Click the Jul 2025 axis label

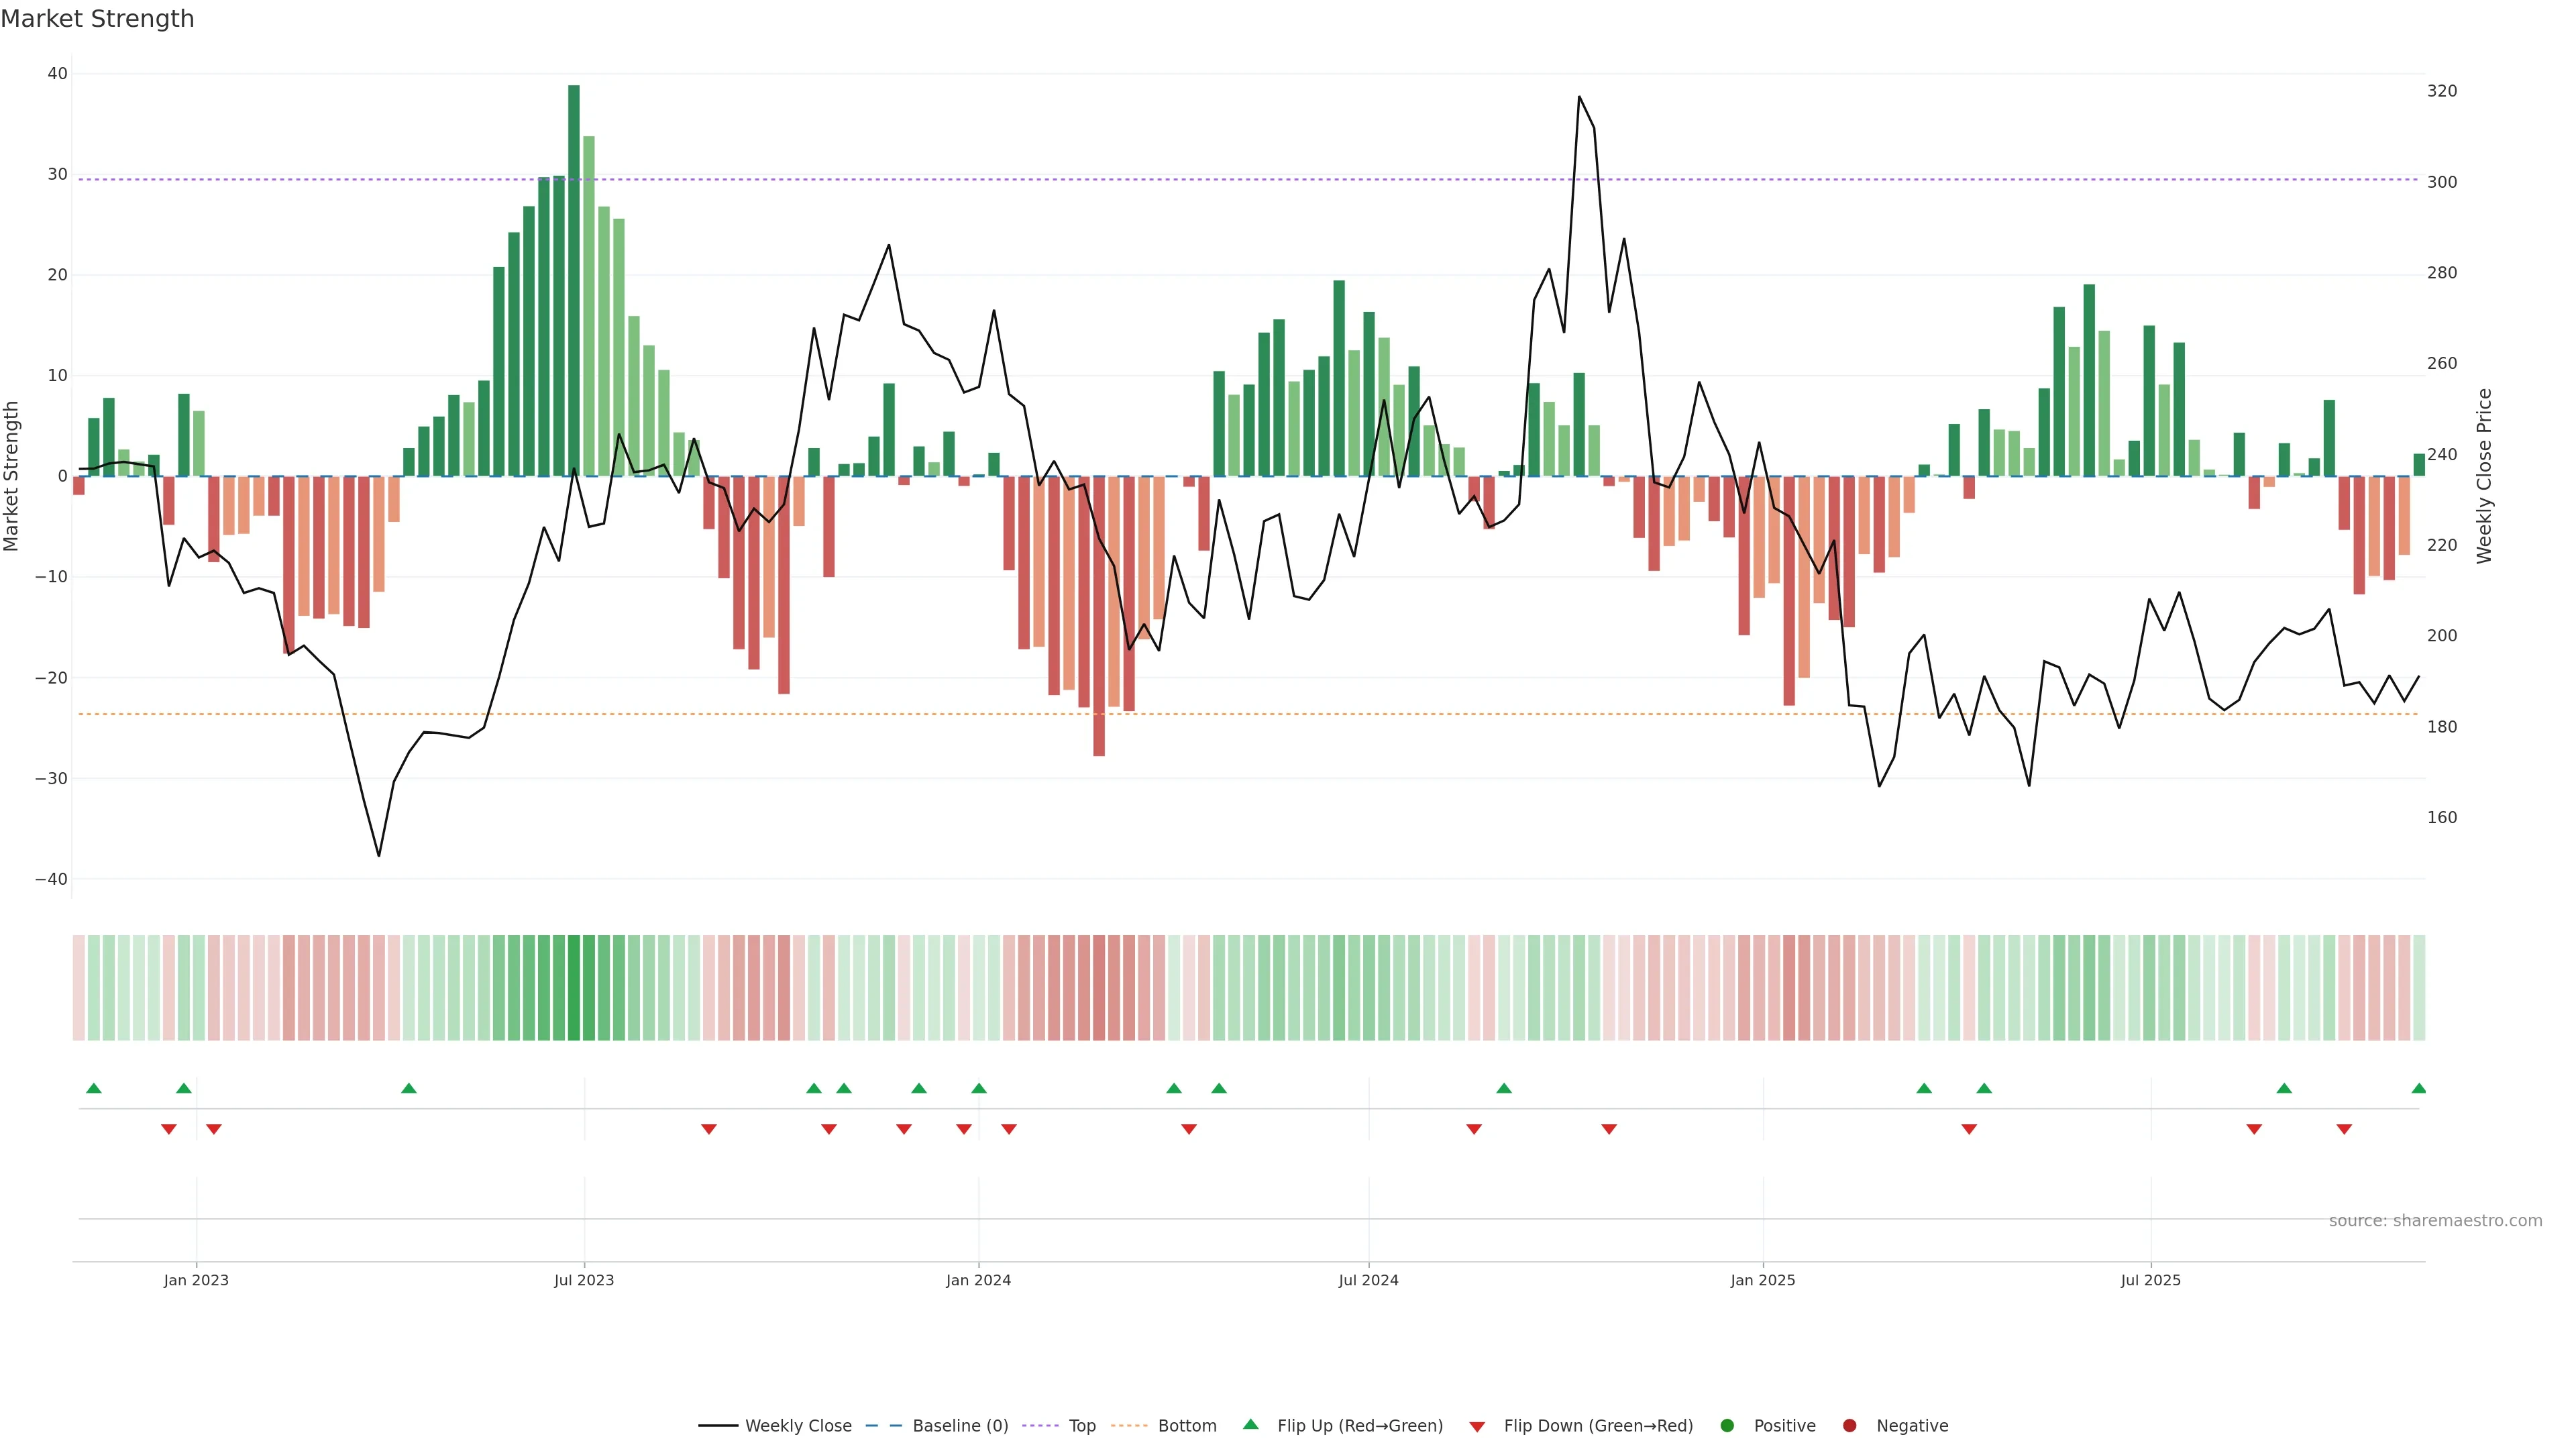(x=2150, y=1280)
